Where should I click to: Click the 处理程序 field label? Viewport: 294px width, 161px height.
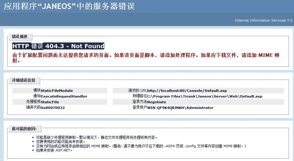pyautogui.click(x=33, y=102)
